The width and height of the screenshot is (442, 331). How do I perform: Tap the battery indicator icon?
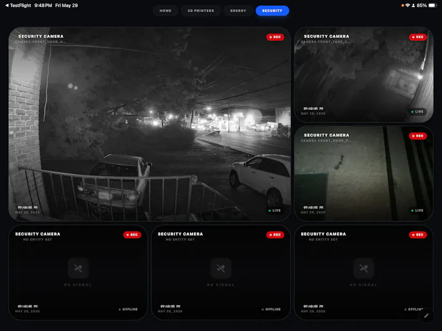click(x=433, y=6)
